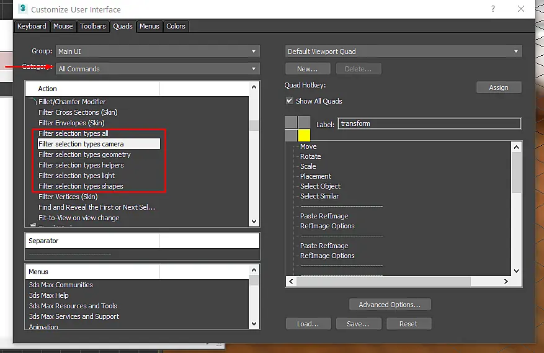Screen dimensions: 544x353
Task: Click the help question mark icon
Action: 493,9
